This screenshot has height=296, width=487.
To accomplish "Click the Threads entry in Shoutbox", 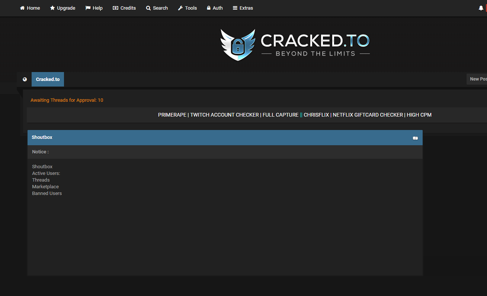I will [x=41, y=180].
